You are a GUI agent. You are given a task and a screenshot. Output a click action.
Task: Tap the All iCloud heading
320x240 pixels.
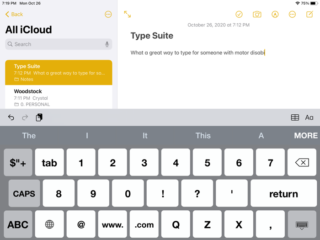(x=28, y=30)
